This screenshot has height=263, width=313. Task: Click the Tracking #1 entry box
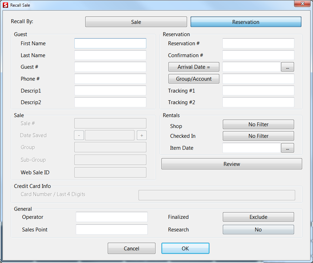pyautogui.click(x=258, y=90)
